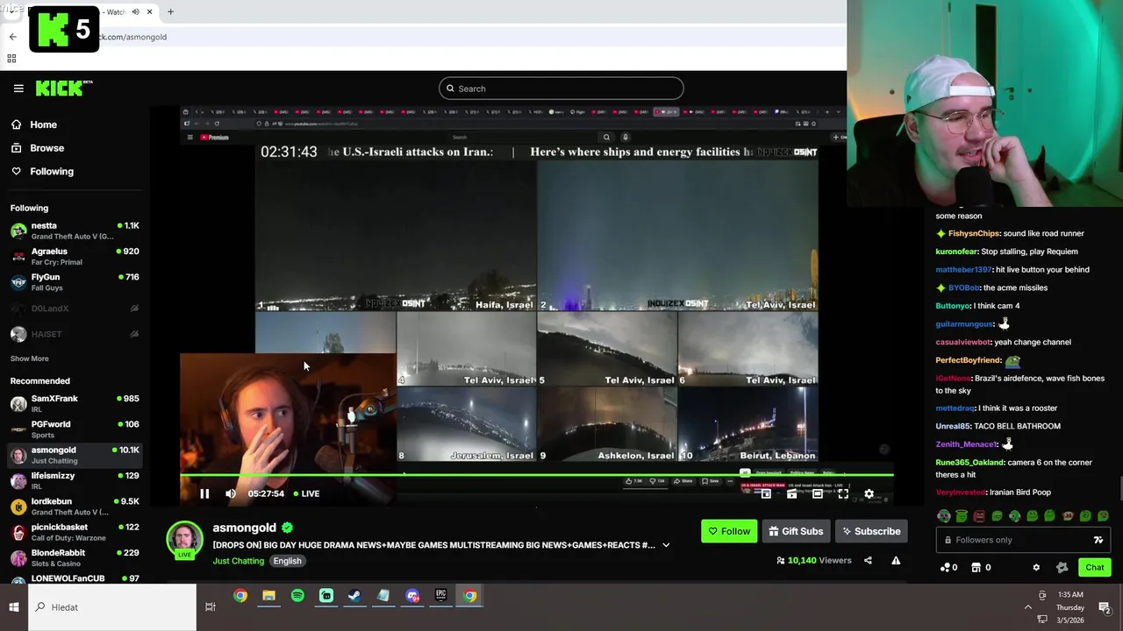The width and height of the screenshot is (1123, 631).
Task: Open FlyGun channel in Following list
Action: [75, 281]
